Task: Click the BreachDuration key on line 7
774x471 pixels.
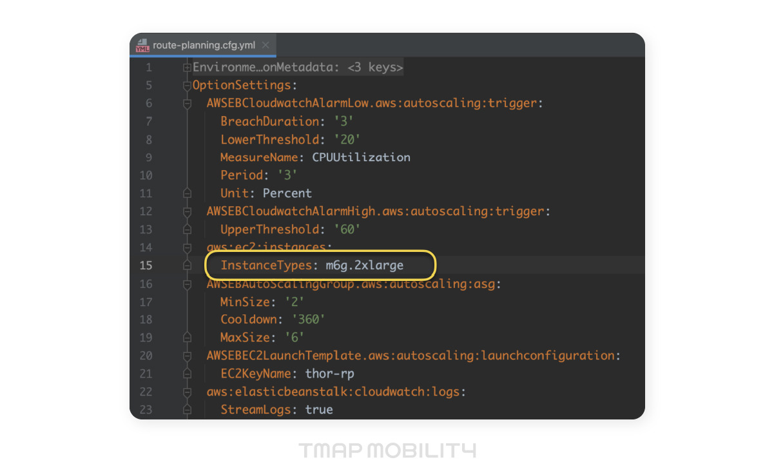Action: pyautogui.click(x=269, y=121)
